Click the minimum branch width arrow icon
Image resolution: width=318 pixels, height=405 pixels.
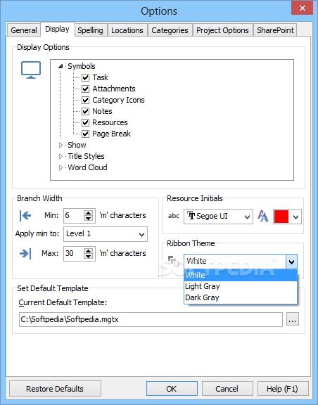[x=25, y=215]
